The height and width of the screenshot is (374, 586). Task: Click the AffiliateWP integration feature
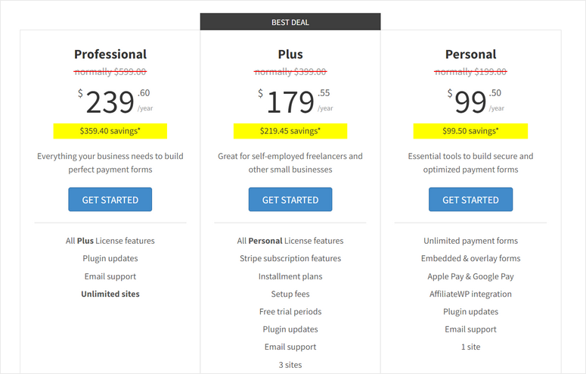coord(470,294)
